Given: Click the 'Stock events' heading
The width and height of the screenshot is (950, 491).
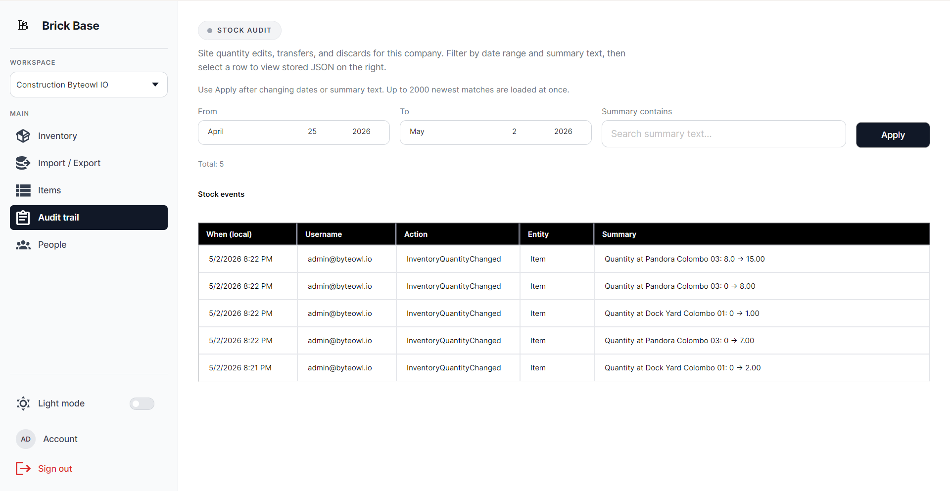Looking at the screenshot, I should (221, 194).
